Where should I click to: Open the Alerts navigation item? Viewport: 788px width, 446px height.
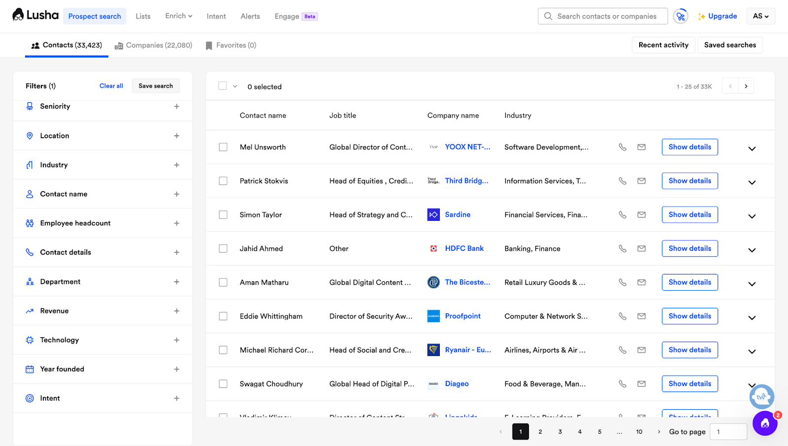(x=250, y=16)
